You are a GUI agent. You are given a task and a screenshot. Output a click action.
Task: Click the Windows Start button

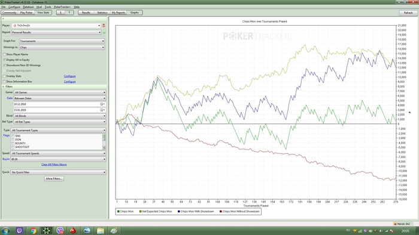[5, 230]
